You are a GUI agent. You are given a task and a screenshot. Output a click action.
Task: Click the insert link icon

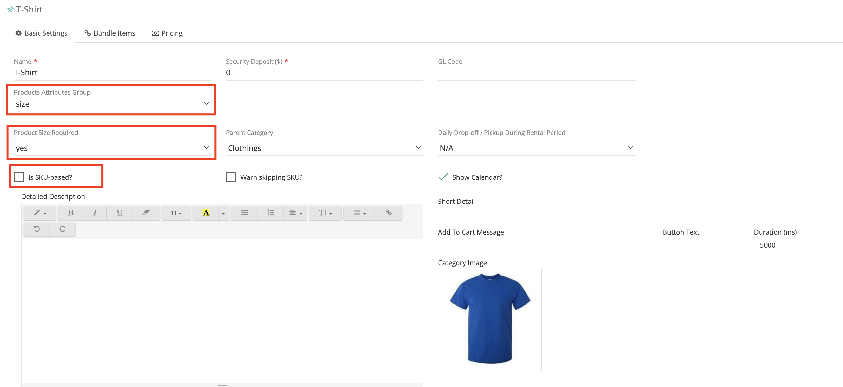388,213
